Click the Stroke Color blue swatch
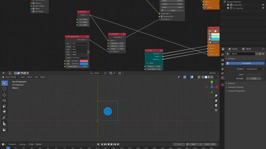Image resolution: width=266 pixels, height=149 pixels. tap(84, 64)
